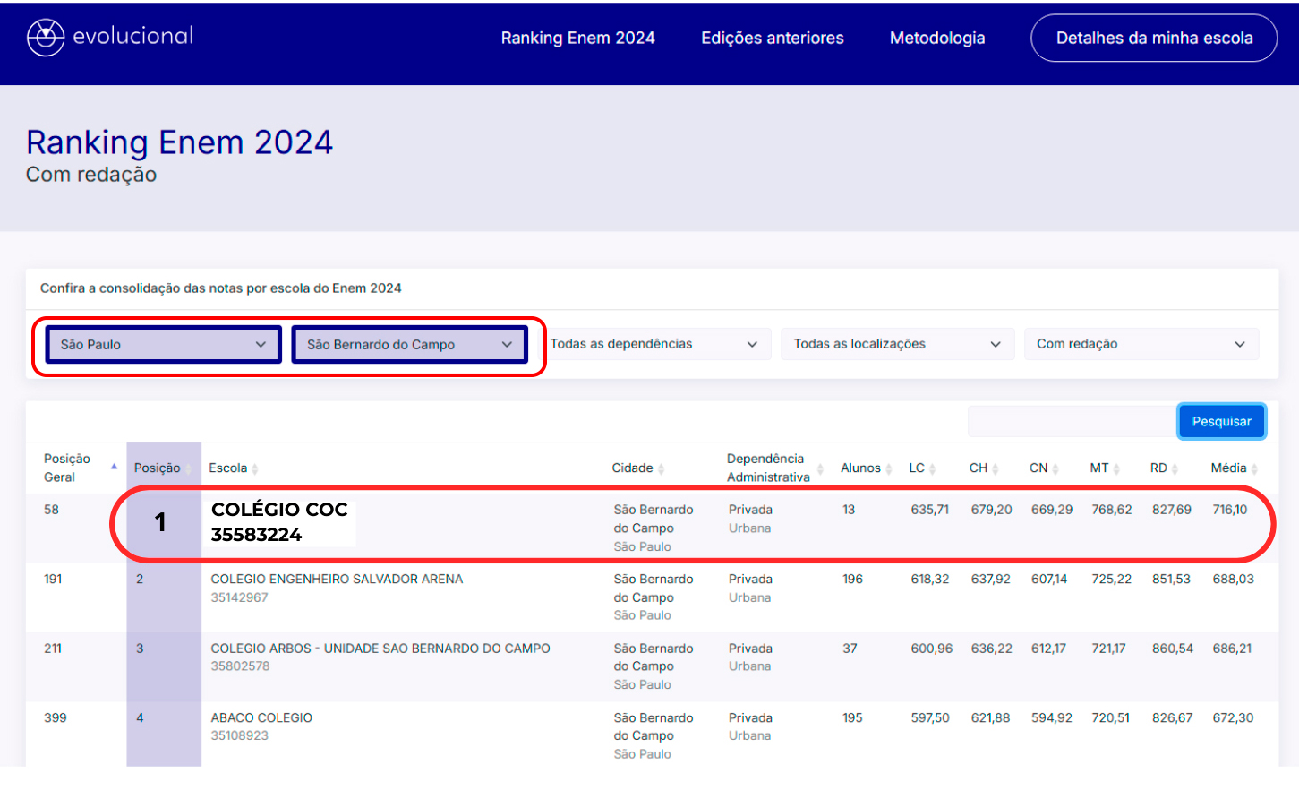The height and width of the screenshot is (799, 1299).
Task: Click the Detalhes da minha escola button
Action: point(1154,38)
